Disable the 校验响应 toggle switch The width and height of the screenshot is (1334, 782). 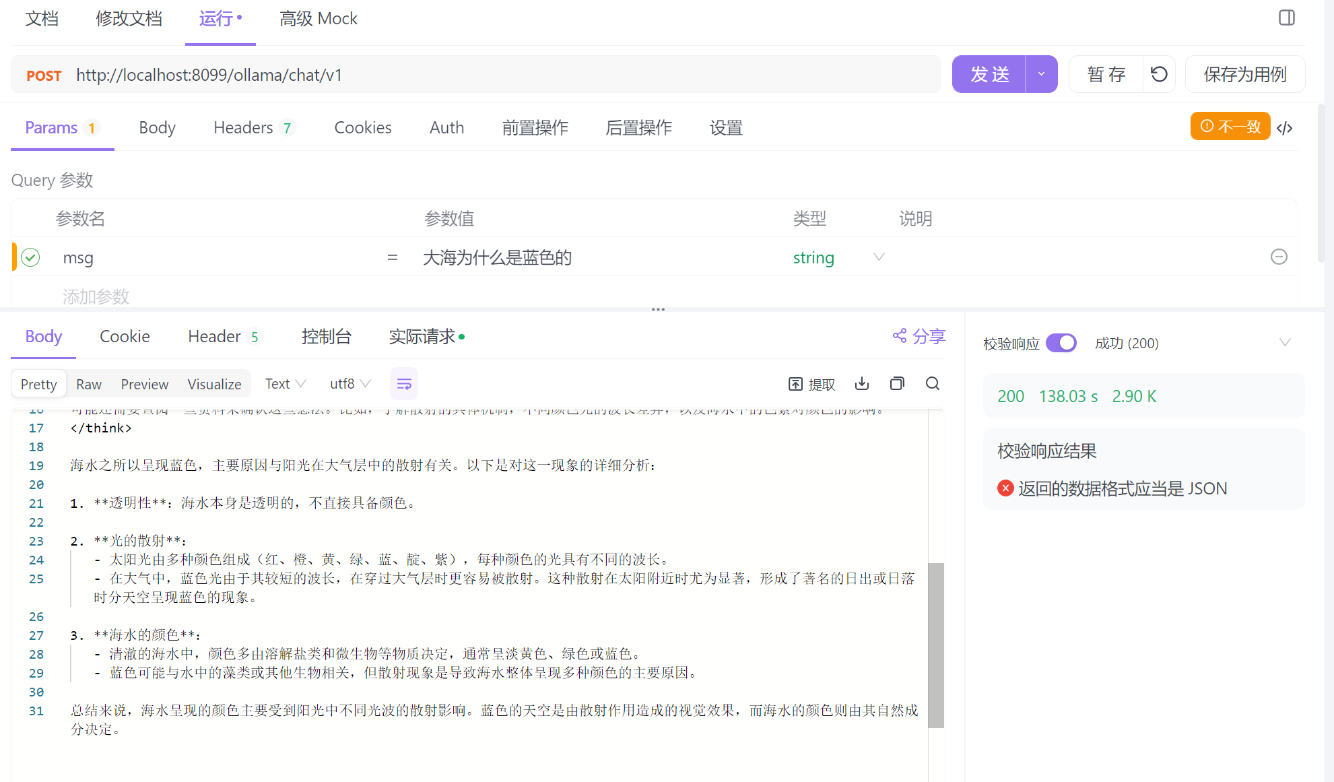[1061, 343]
